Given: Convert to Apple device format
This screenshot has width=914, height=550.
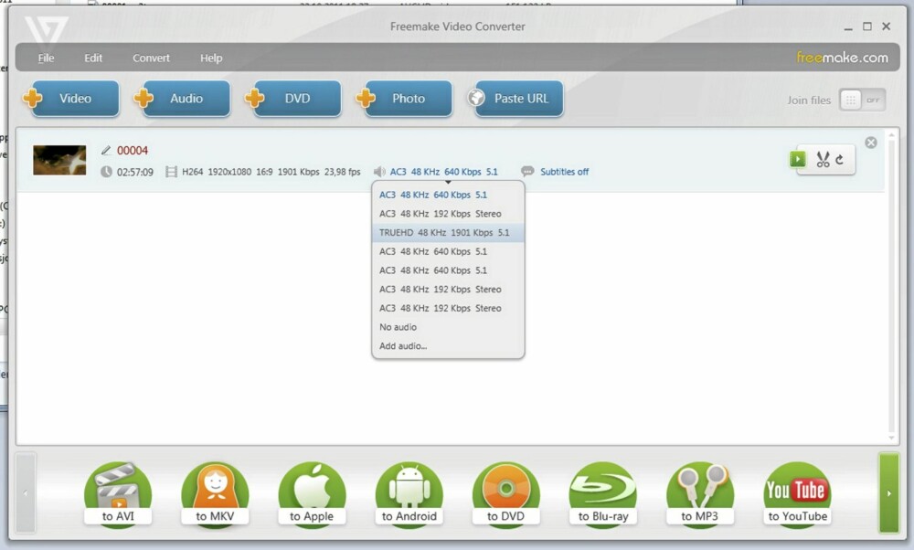Looking at the screenshot, I should point(312,494).
